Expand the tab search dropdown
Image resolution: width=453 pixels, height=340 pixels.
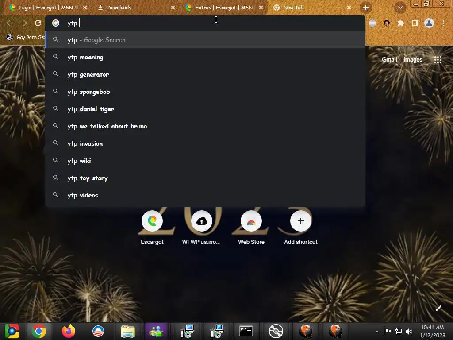(400, 8)
